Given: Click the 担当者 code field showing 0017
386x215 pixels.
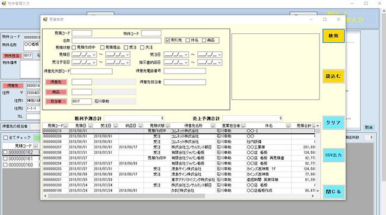Looking at the screenshot, I should tap(82, 101).
